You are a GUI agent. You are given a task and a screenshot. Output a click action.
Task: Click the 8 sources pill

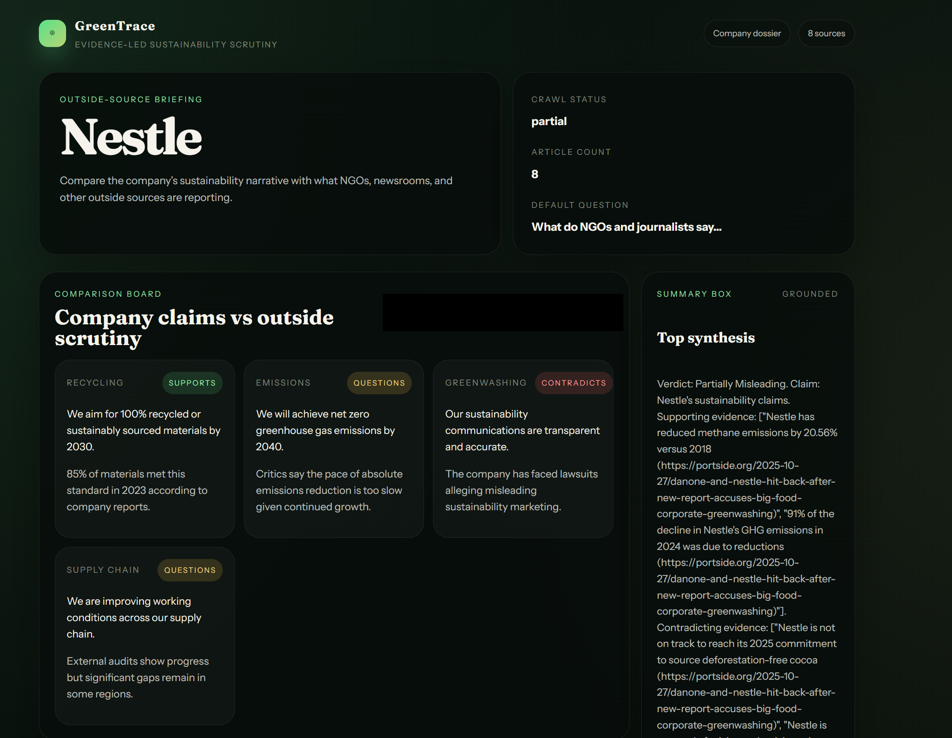pyautogui.click(x=826, y=34)
